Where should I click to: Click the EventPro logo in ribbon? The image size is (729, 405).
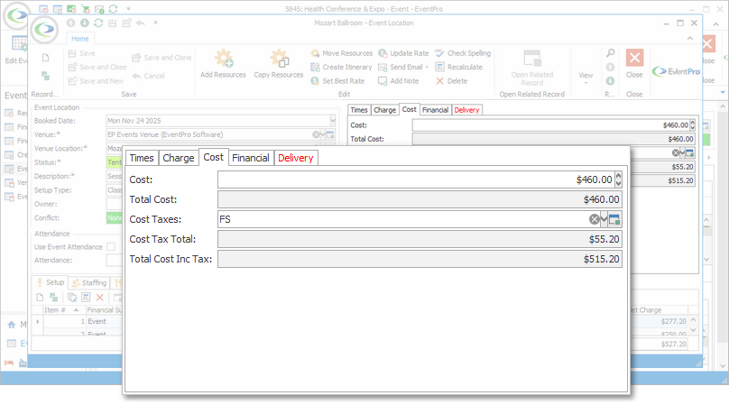[x=676, y=71]
